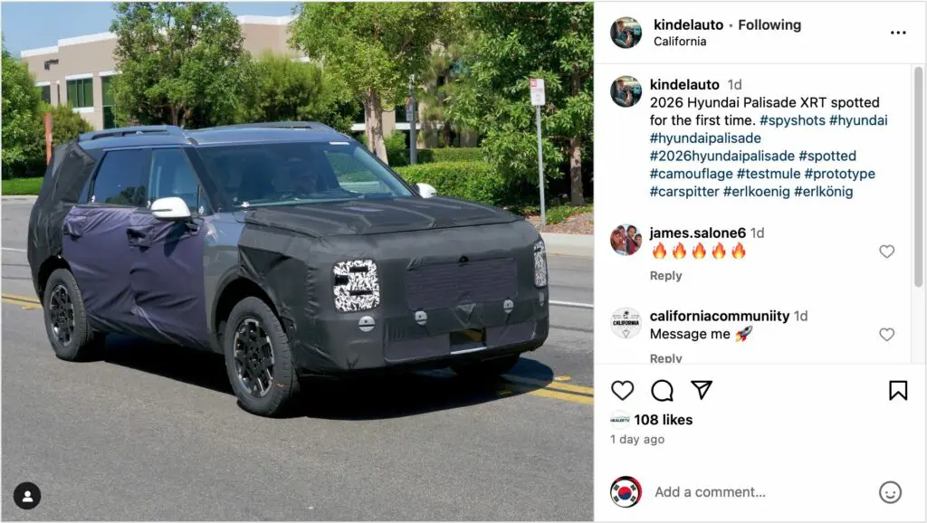Like californiacommuniity's comment
927x523 pixels.
886,335
